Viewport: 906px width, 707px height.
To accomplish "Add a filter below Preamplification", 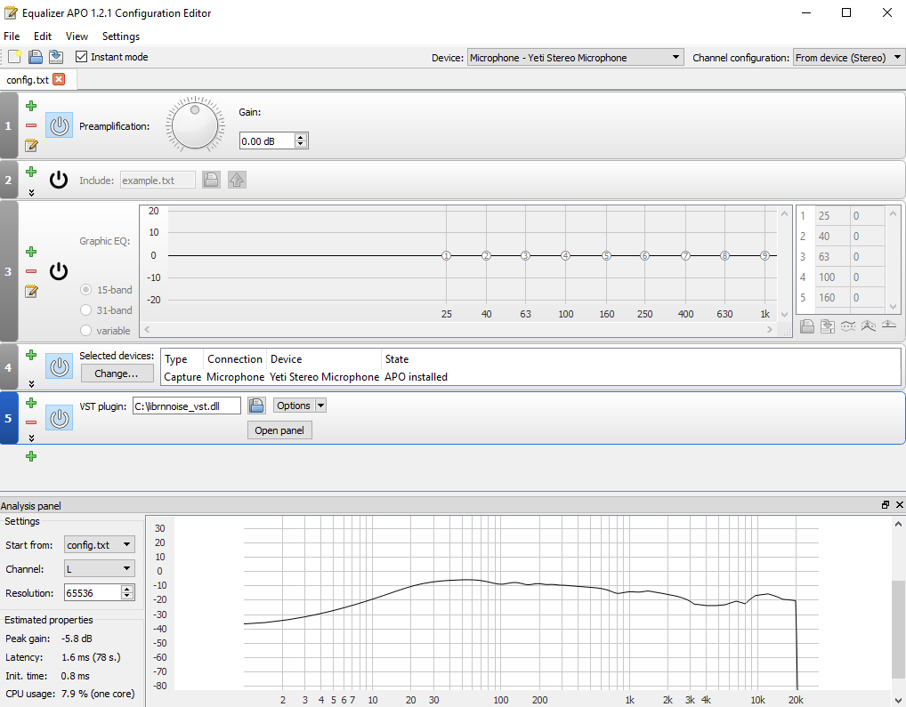I will click(30, 105).
